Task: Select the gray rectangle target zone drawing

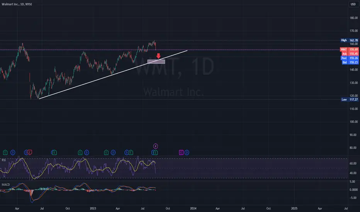Action: [x=156, y=61]
